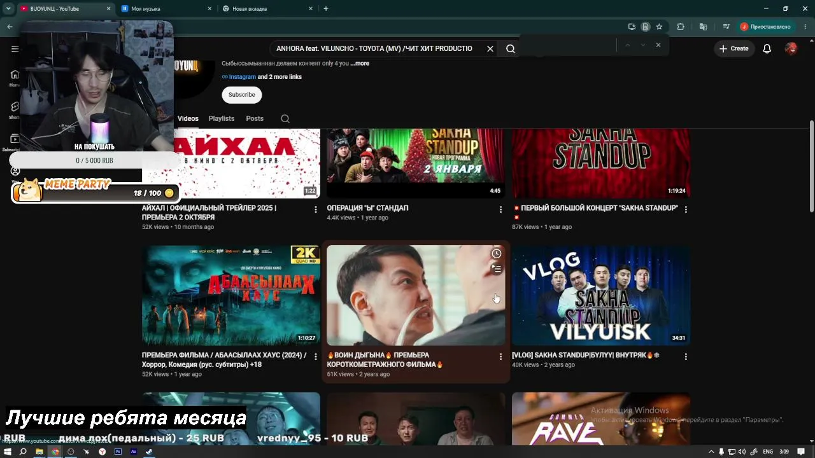Open АЙХАЛ ОФИЦИАЛЬНЫЙ ТРЕЙЛЕР 2025 title link
The height and width of the screenshot is (458, 815).
209,212
